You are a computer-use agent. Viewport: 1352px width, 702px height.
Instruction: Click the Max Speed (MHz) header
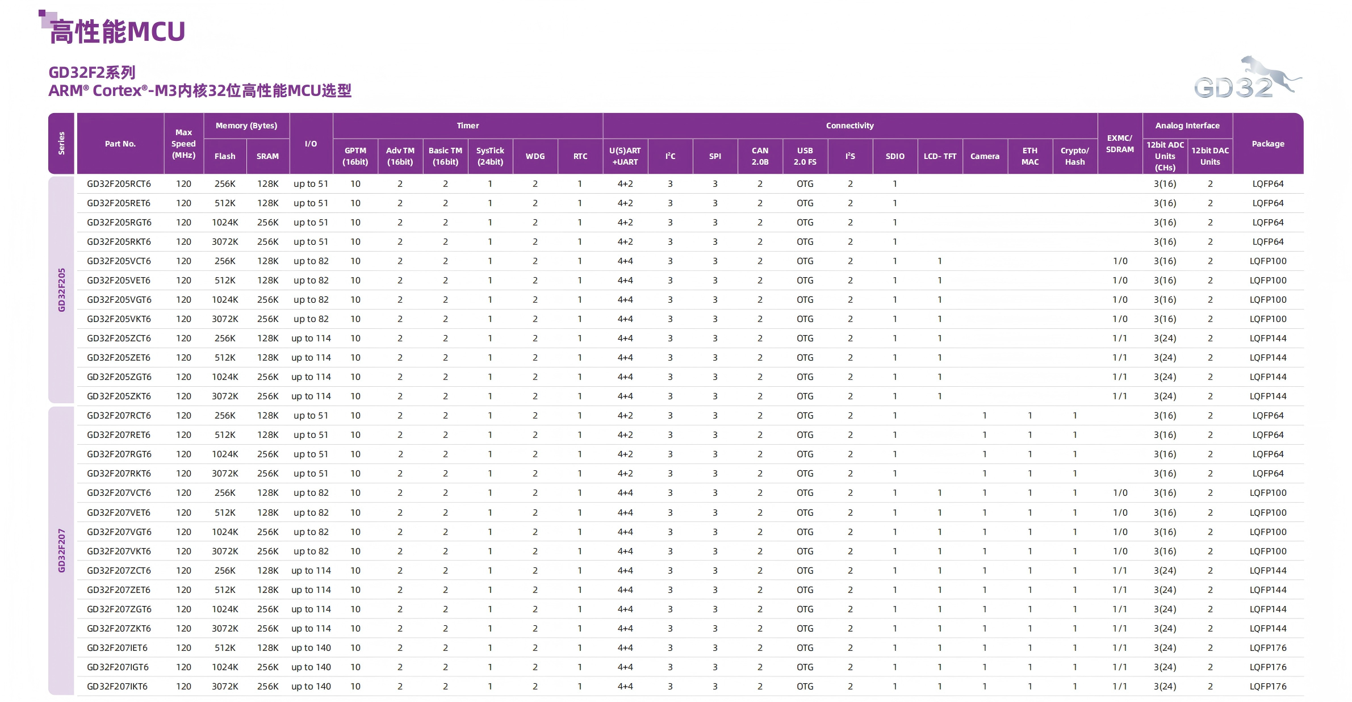183,144
